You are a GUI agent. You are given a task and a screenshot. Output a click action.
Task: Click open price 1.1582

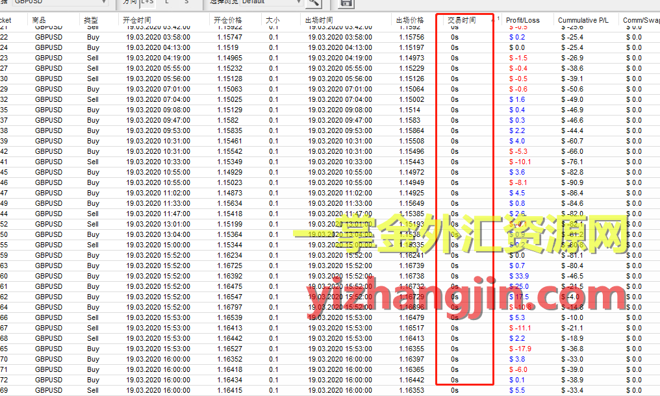tap(228, 120)
